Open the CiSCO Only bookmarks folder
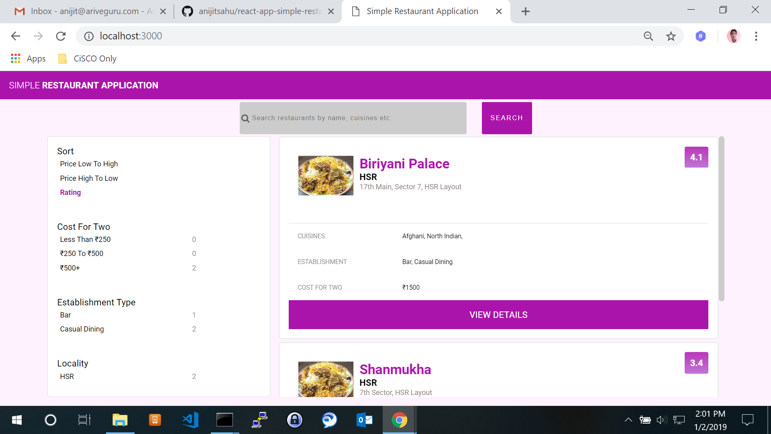The image size is (771, 434). 88,59
